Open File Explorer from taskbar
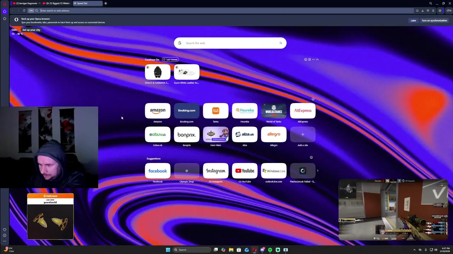This screenshot has width=453, height=254. point(231,250)
